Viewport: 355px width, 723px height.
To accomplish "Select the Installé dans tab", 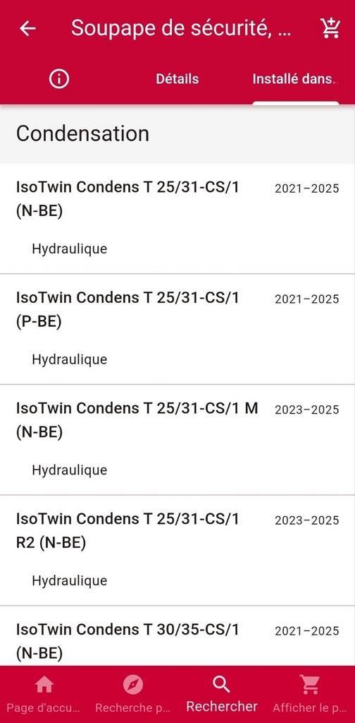I will pyautogui.click(x=294, y=79).
